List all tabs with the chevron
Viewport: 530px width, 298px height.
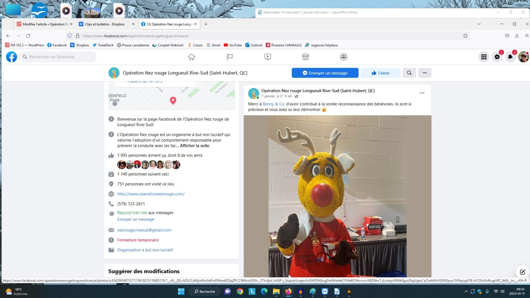pyautogui.click(x=479, y=24)
